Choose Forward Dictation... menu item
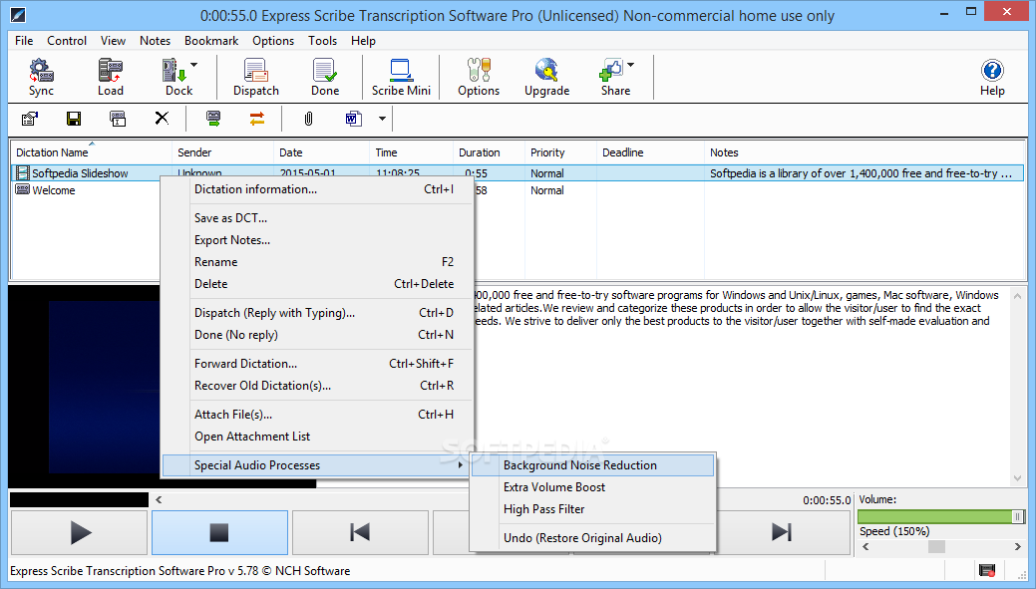Screen dimensions: 1036x589 pyautogui.click(x=318, y=363)
